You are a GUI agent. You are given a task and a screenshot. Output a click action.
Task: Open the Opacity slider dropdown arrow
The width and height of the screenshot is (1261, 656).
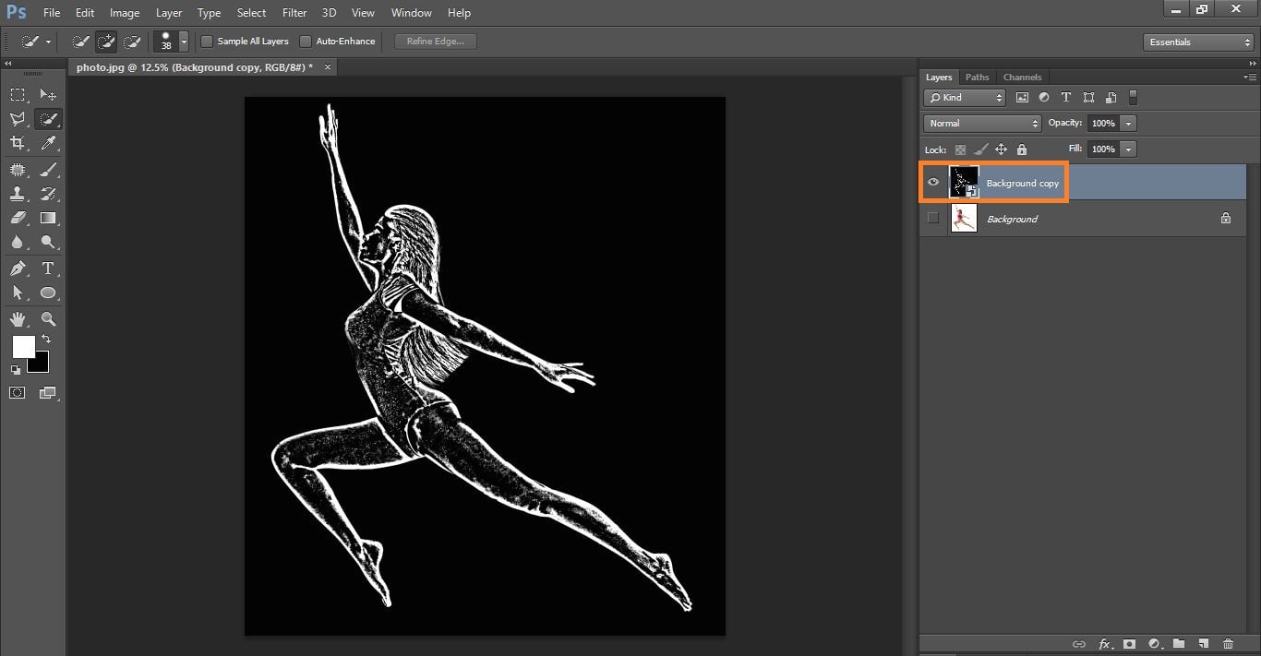[x=1129, y=124]
